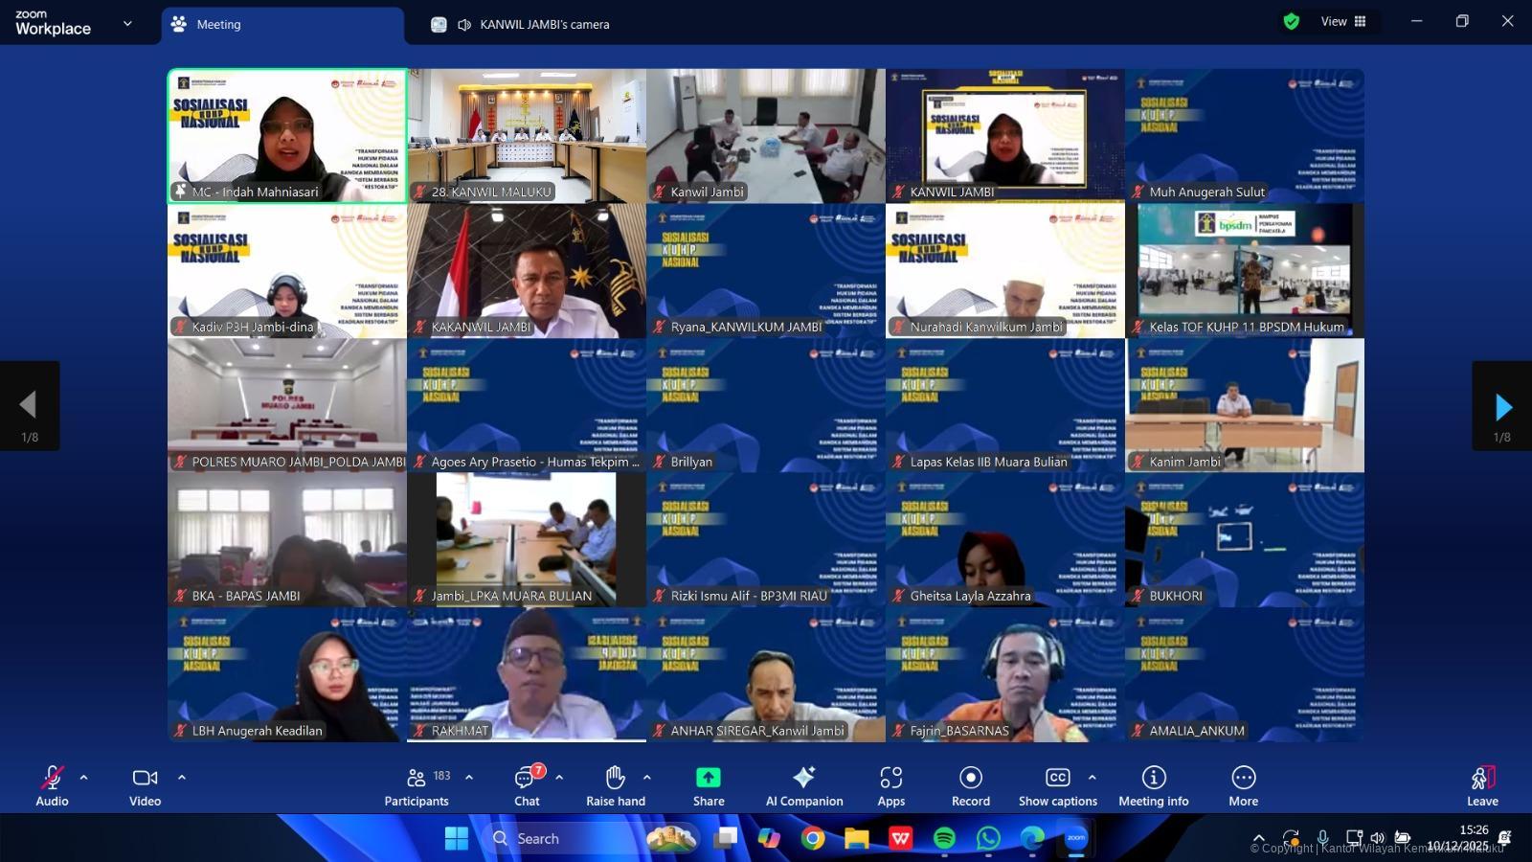Change layout with the View button
Screen dimensions: 1532x862
coord(1343,21)
